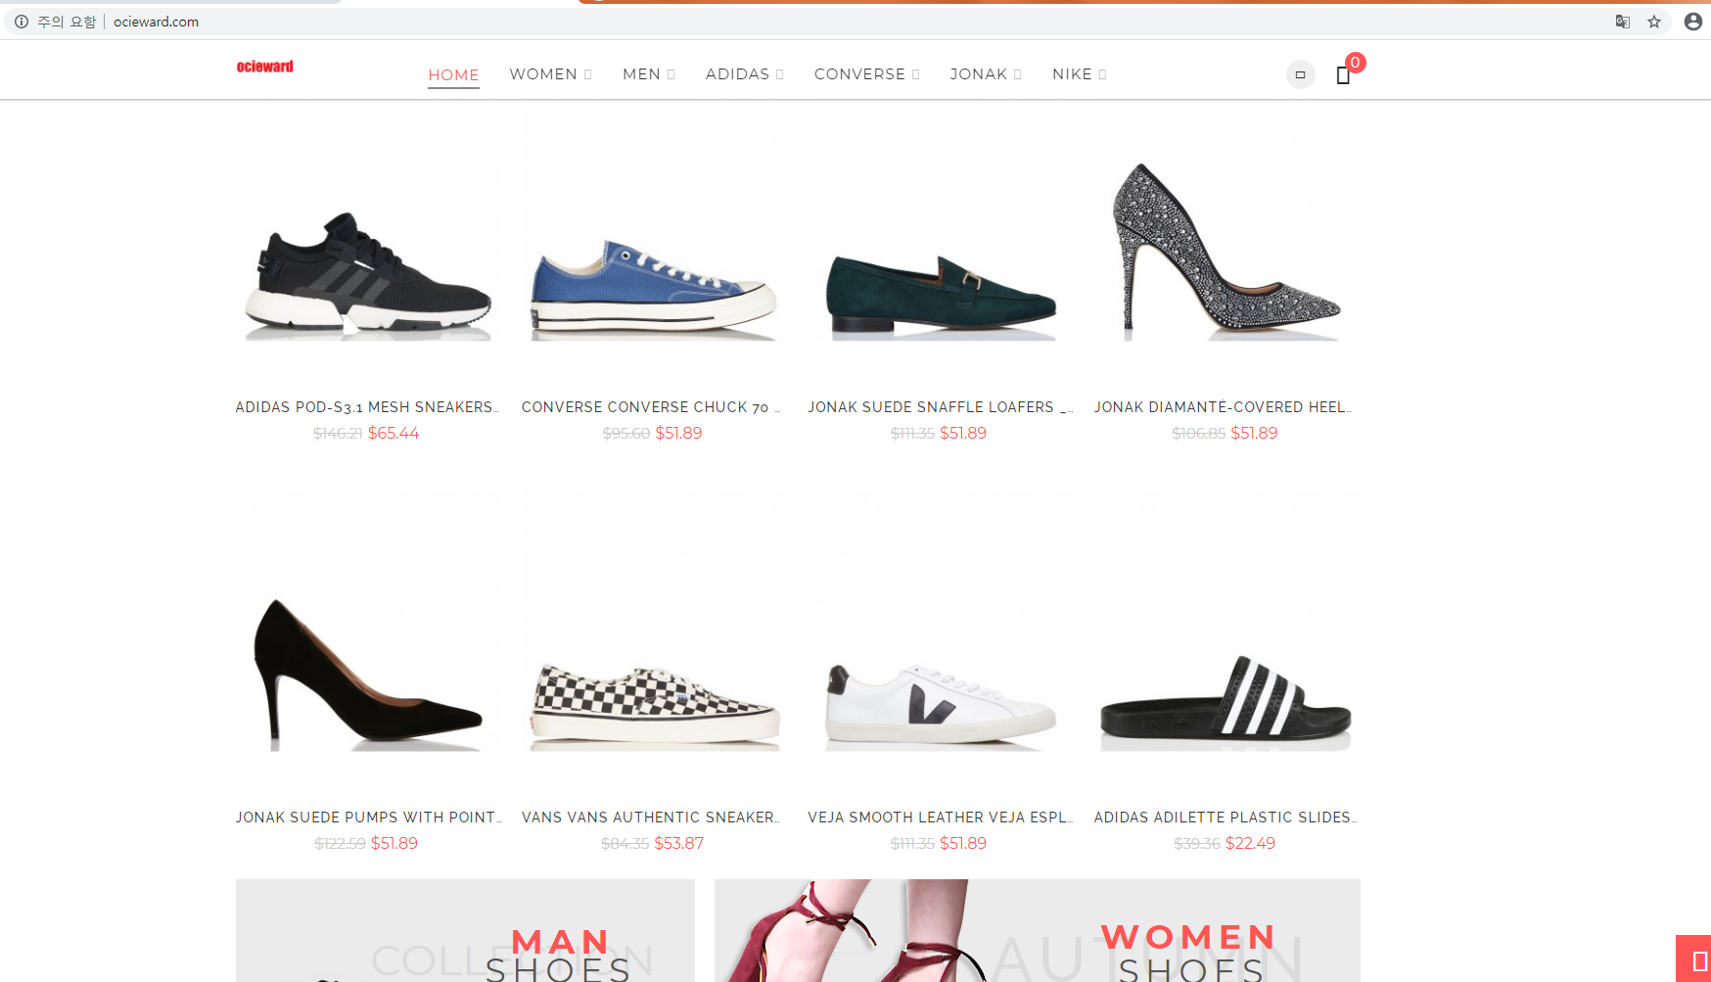Expand the MEN dropdown arrow
This screenshot has width=1711, height=982.
coord(671,74)
